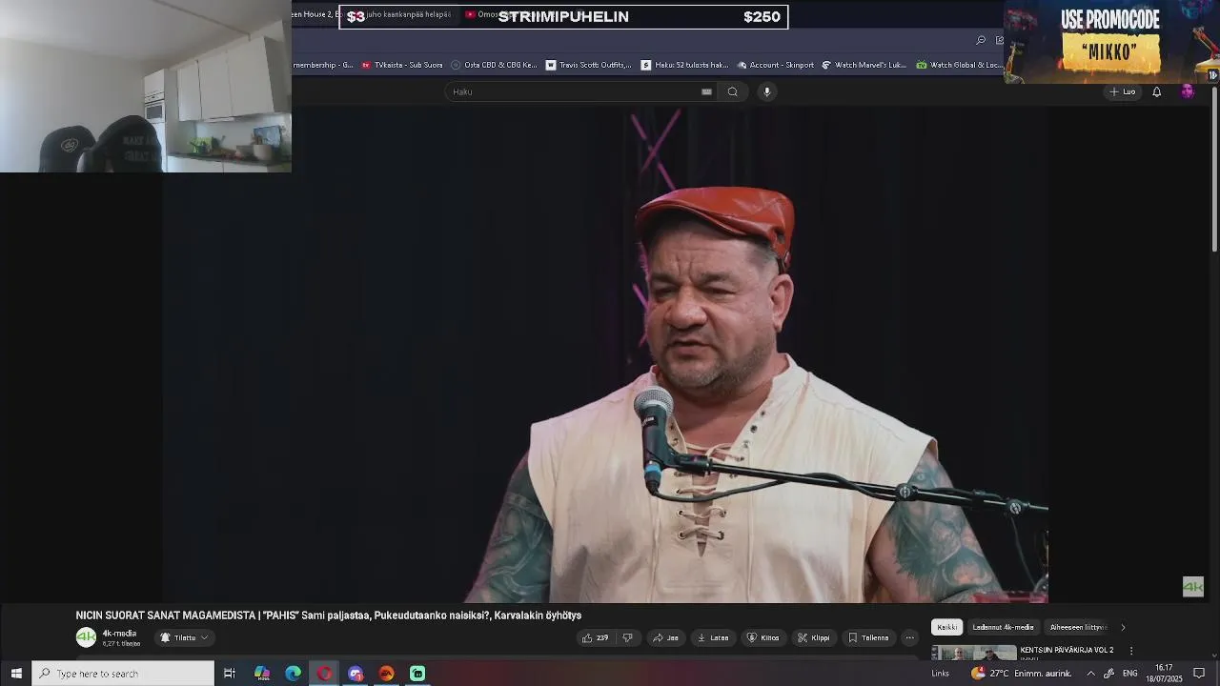
Task: Like the video with 239 likes
Action: point(596,637)
